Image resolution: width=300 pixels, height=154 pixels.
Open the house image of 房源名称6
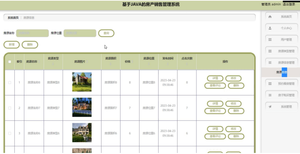tap(82, 133)
